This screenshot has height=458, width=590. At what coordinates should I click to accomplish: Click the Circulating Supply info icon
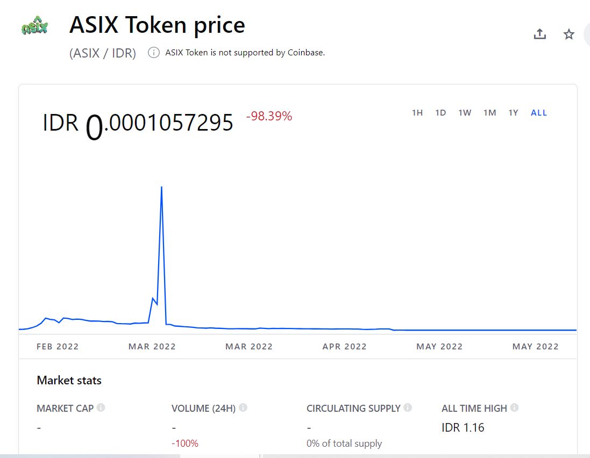pyautogui.click(x=408, y=408)
